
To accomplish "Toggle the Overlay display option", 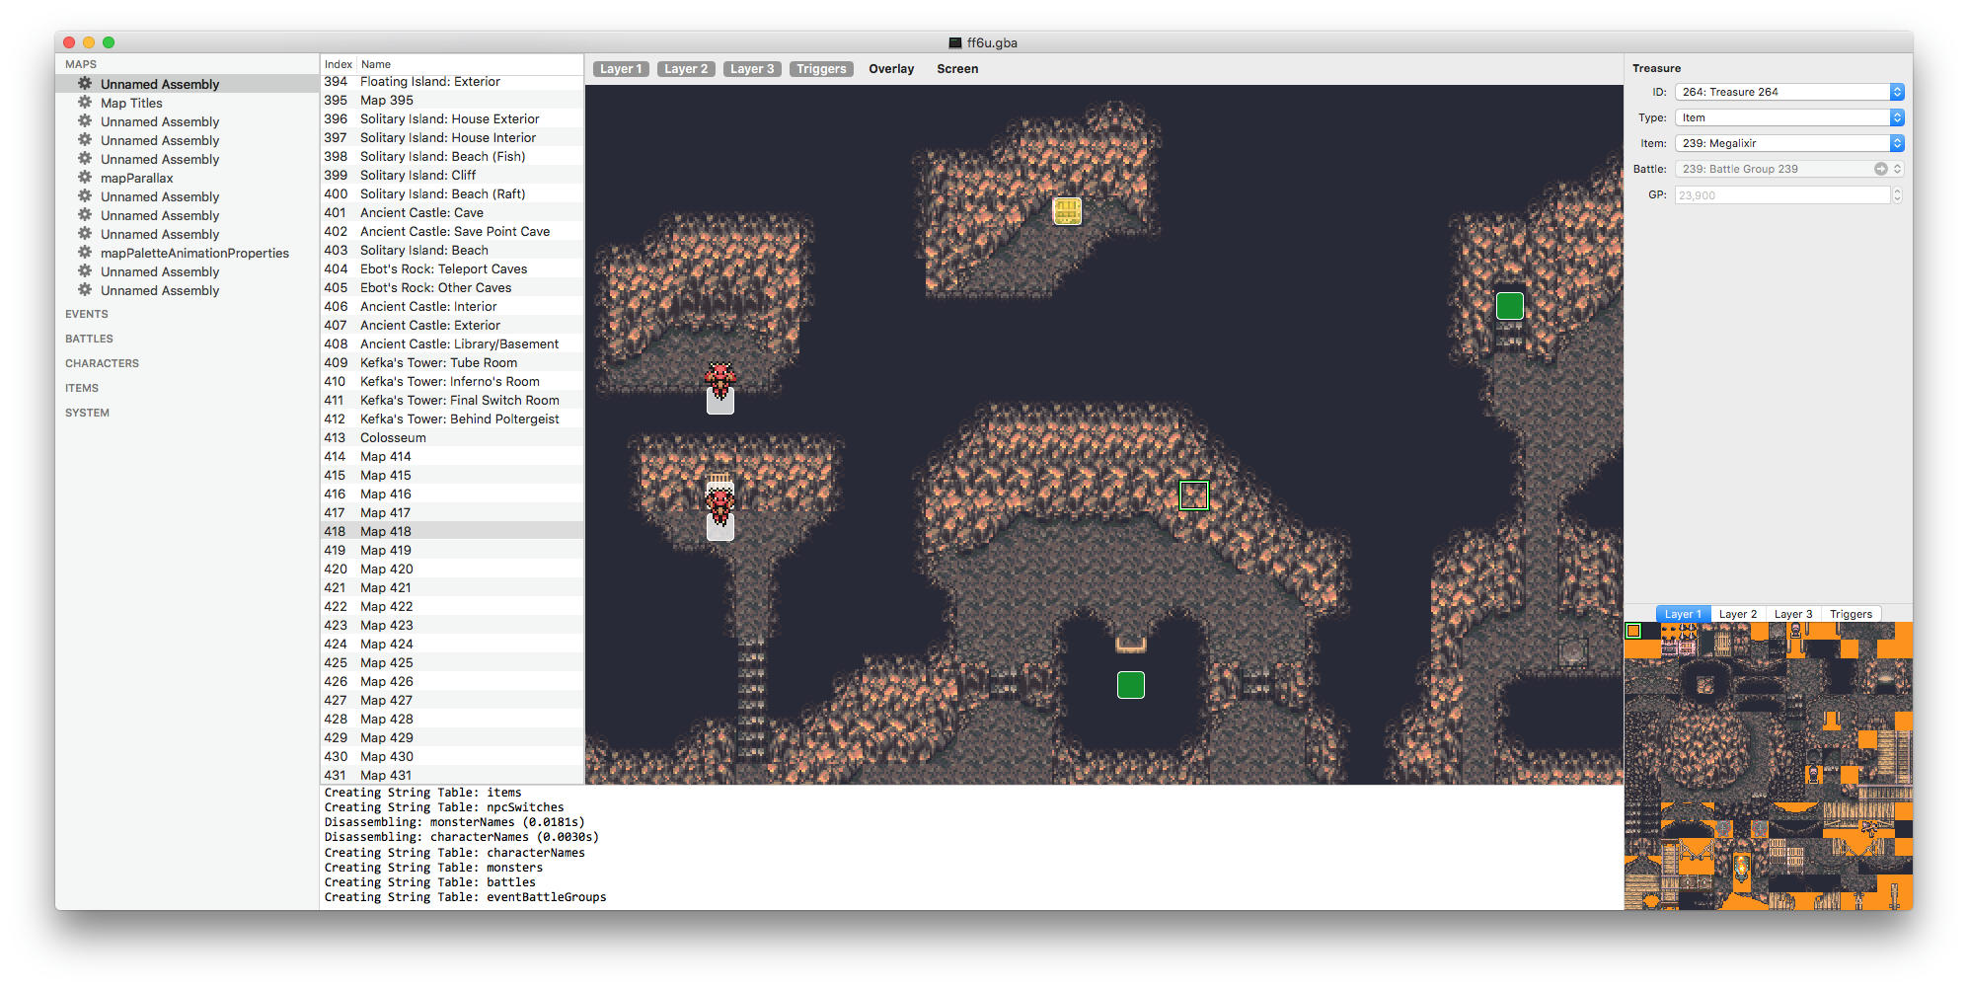I will click(x=891, y=69).
